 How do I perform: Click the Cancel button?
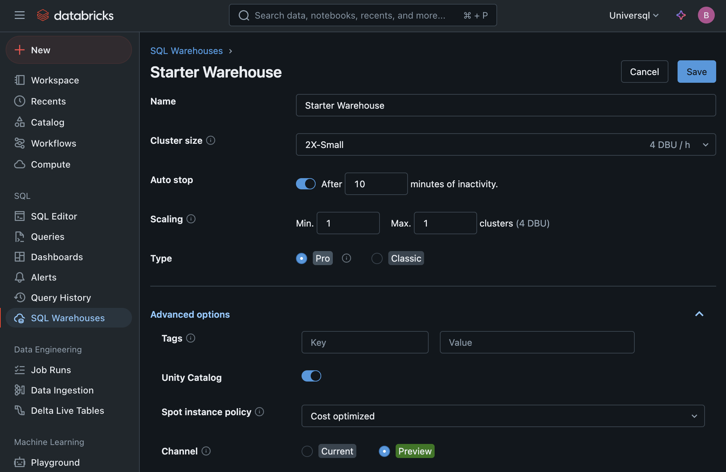(x=645, y=72)
